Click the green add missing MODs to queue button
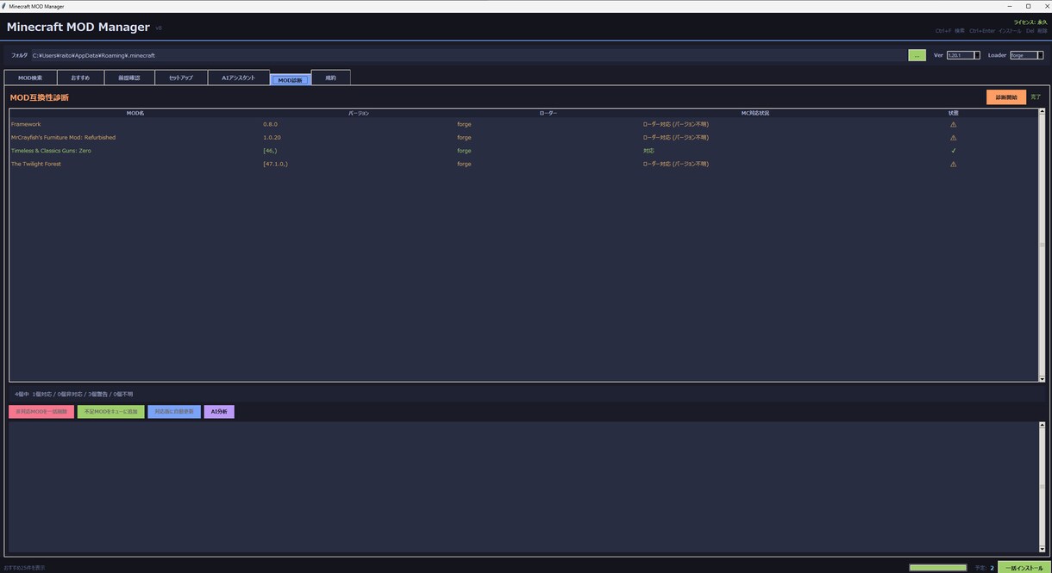Viewport: 1052px width, 573px height. 111,412
